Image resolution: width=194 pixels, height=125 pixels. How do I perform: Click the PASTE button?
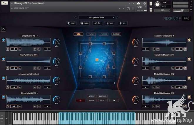(85, 23)
